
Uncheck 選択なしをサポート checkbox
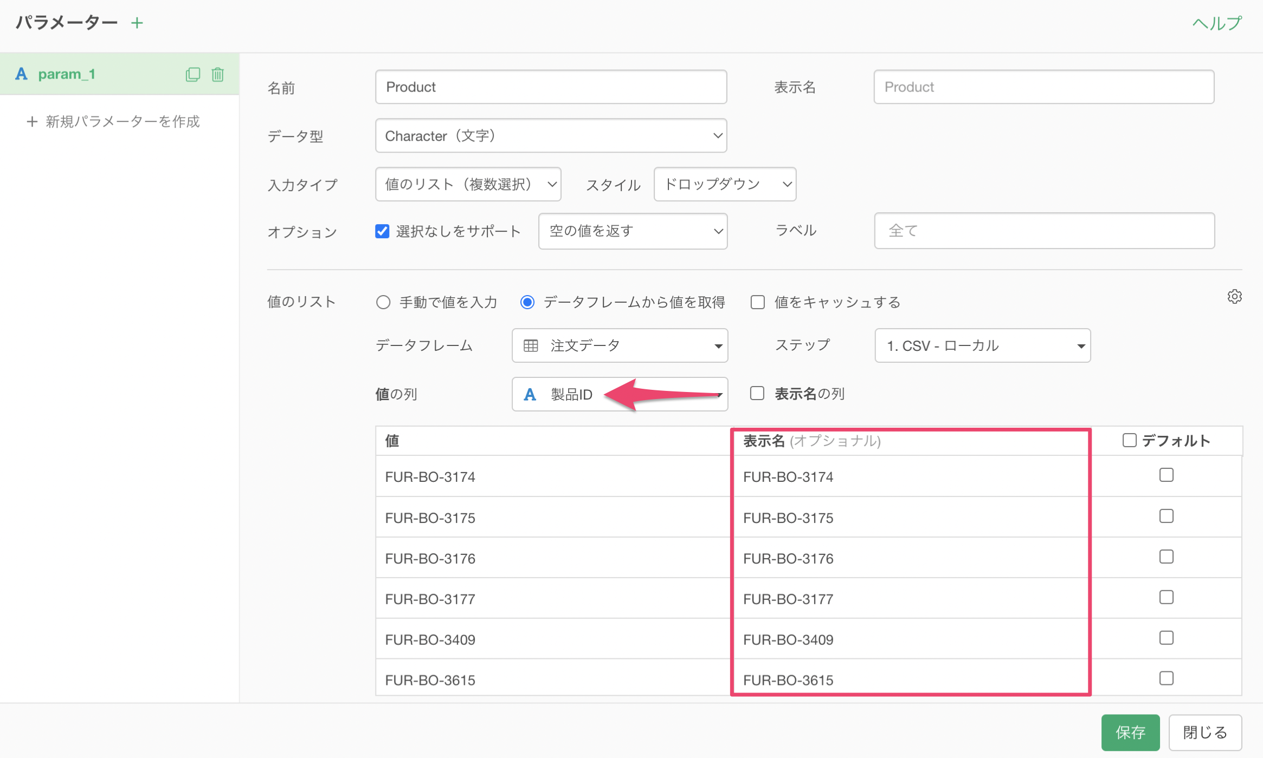click(x=382, y=231)
